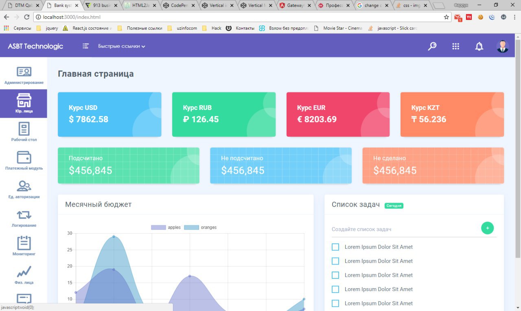Toggle the apples legend swatch
521x311 pixels.
pos(158,228)
